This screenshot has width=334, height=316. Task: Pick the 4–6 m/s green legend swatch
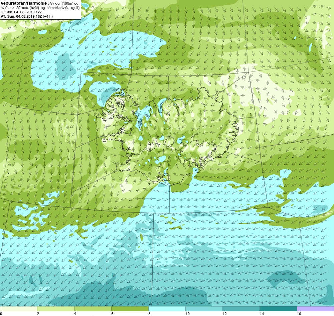coord(93,309)
